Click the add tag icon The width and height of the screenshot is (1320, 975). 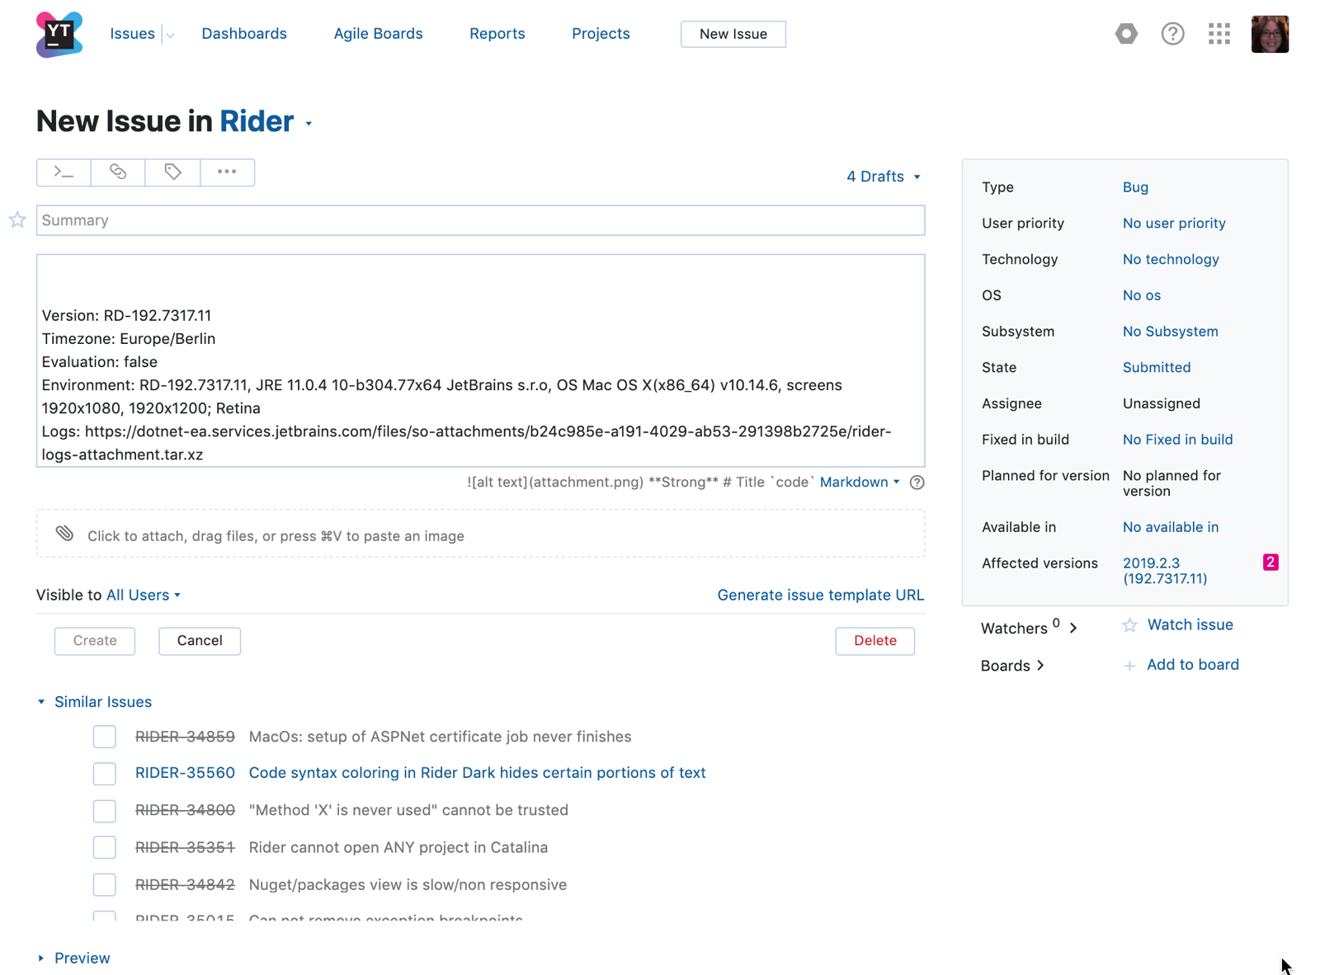tap(172, 172)
